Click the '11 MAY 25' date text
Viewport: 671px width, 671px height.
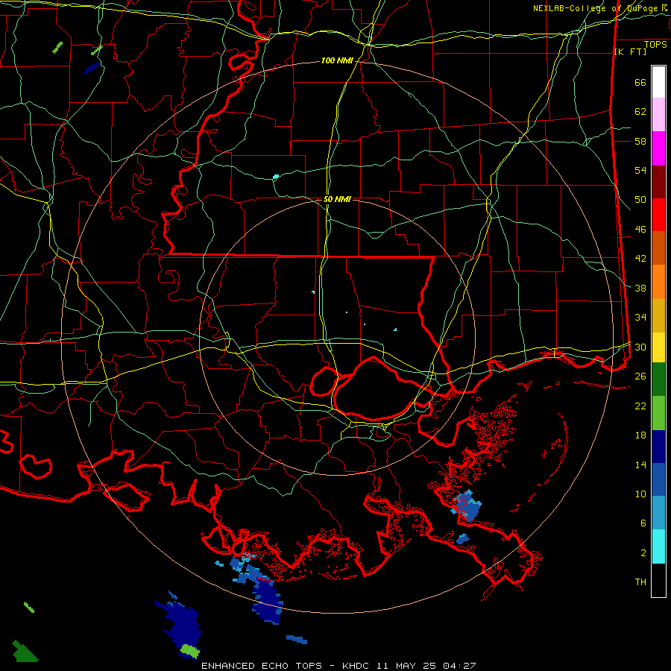point(406,666)
